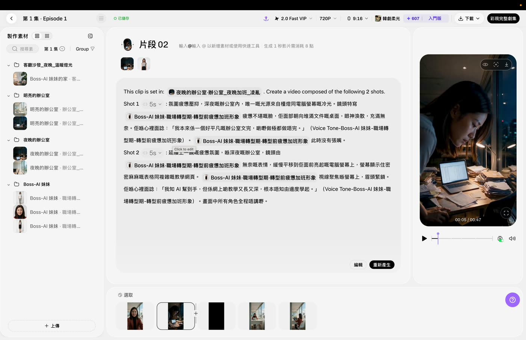Viewport: 526px width, 340px height.
Task: Switch assets panel to list view
Action: 37,36
